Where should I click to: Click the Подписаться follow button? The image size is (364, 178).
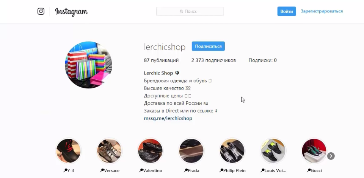coord(208,46)
